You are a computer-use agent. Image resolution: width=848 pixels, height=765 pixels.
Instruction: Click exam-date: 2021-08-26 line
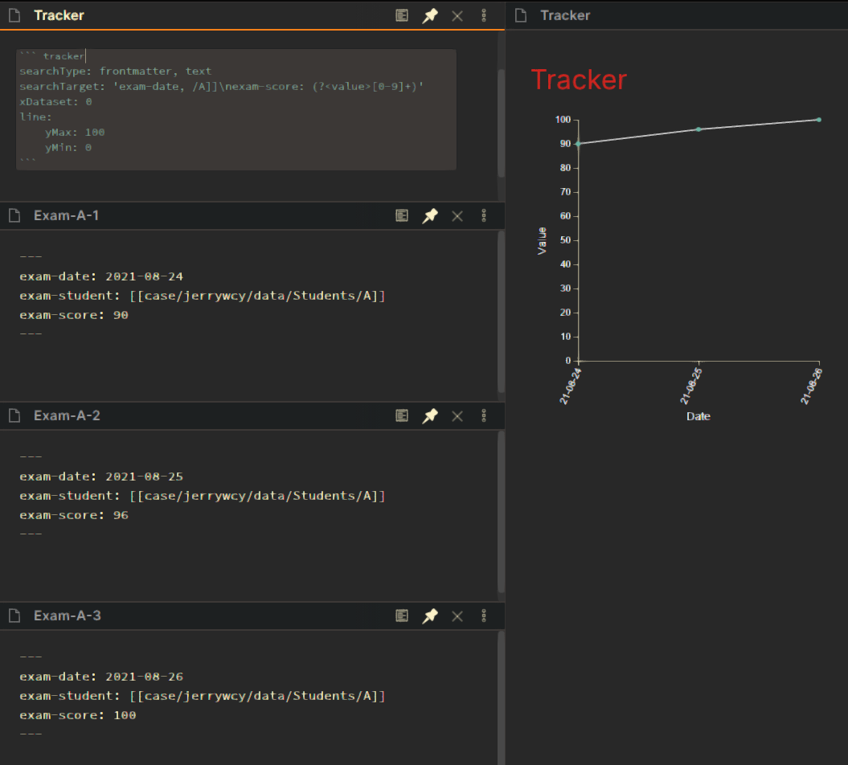[x=101, y=677]
